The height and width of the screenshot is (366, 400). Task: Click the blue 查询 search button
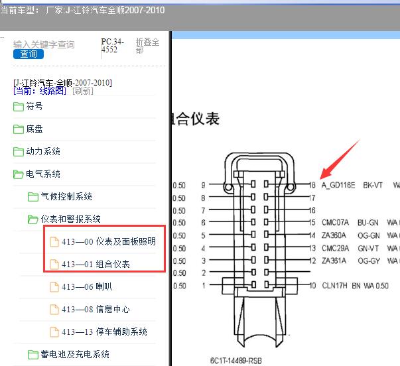point(29,54)
